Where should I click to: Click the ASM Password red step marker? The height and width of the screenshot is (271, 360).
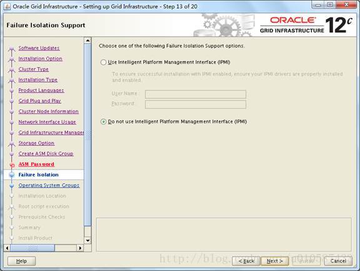pos(12,165)
